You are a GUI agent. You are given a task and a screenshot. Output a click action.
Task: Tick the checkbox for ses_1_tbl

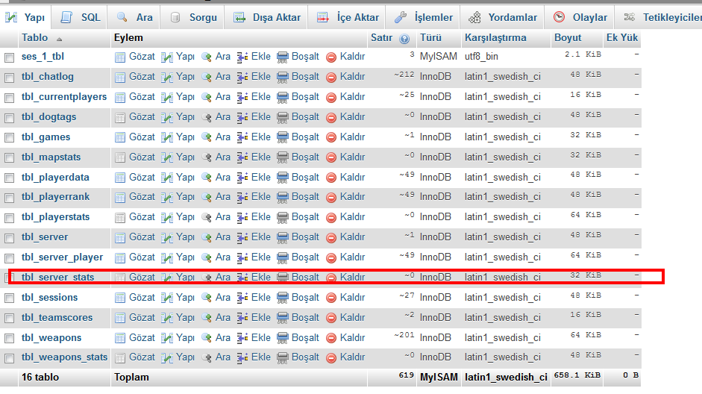tap(10, 57)
